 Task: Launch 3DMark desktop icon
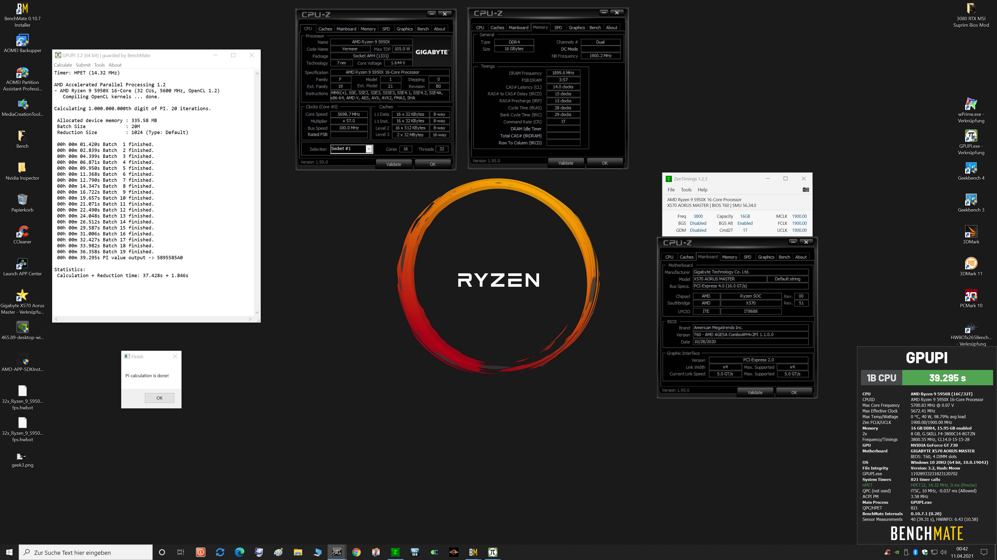[971, 235]
